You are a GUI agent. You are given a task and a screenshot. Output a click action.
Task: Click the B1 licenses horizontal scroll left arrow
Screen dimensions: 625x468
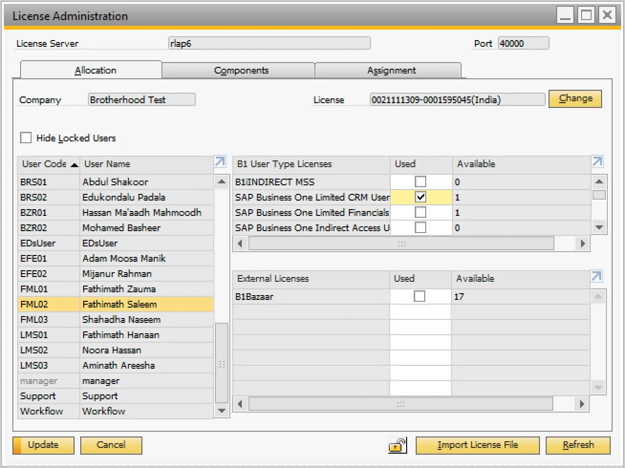240,244
